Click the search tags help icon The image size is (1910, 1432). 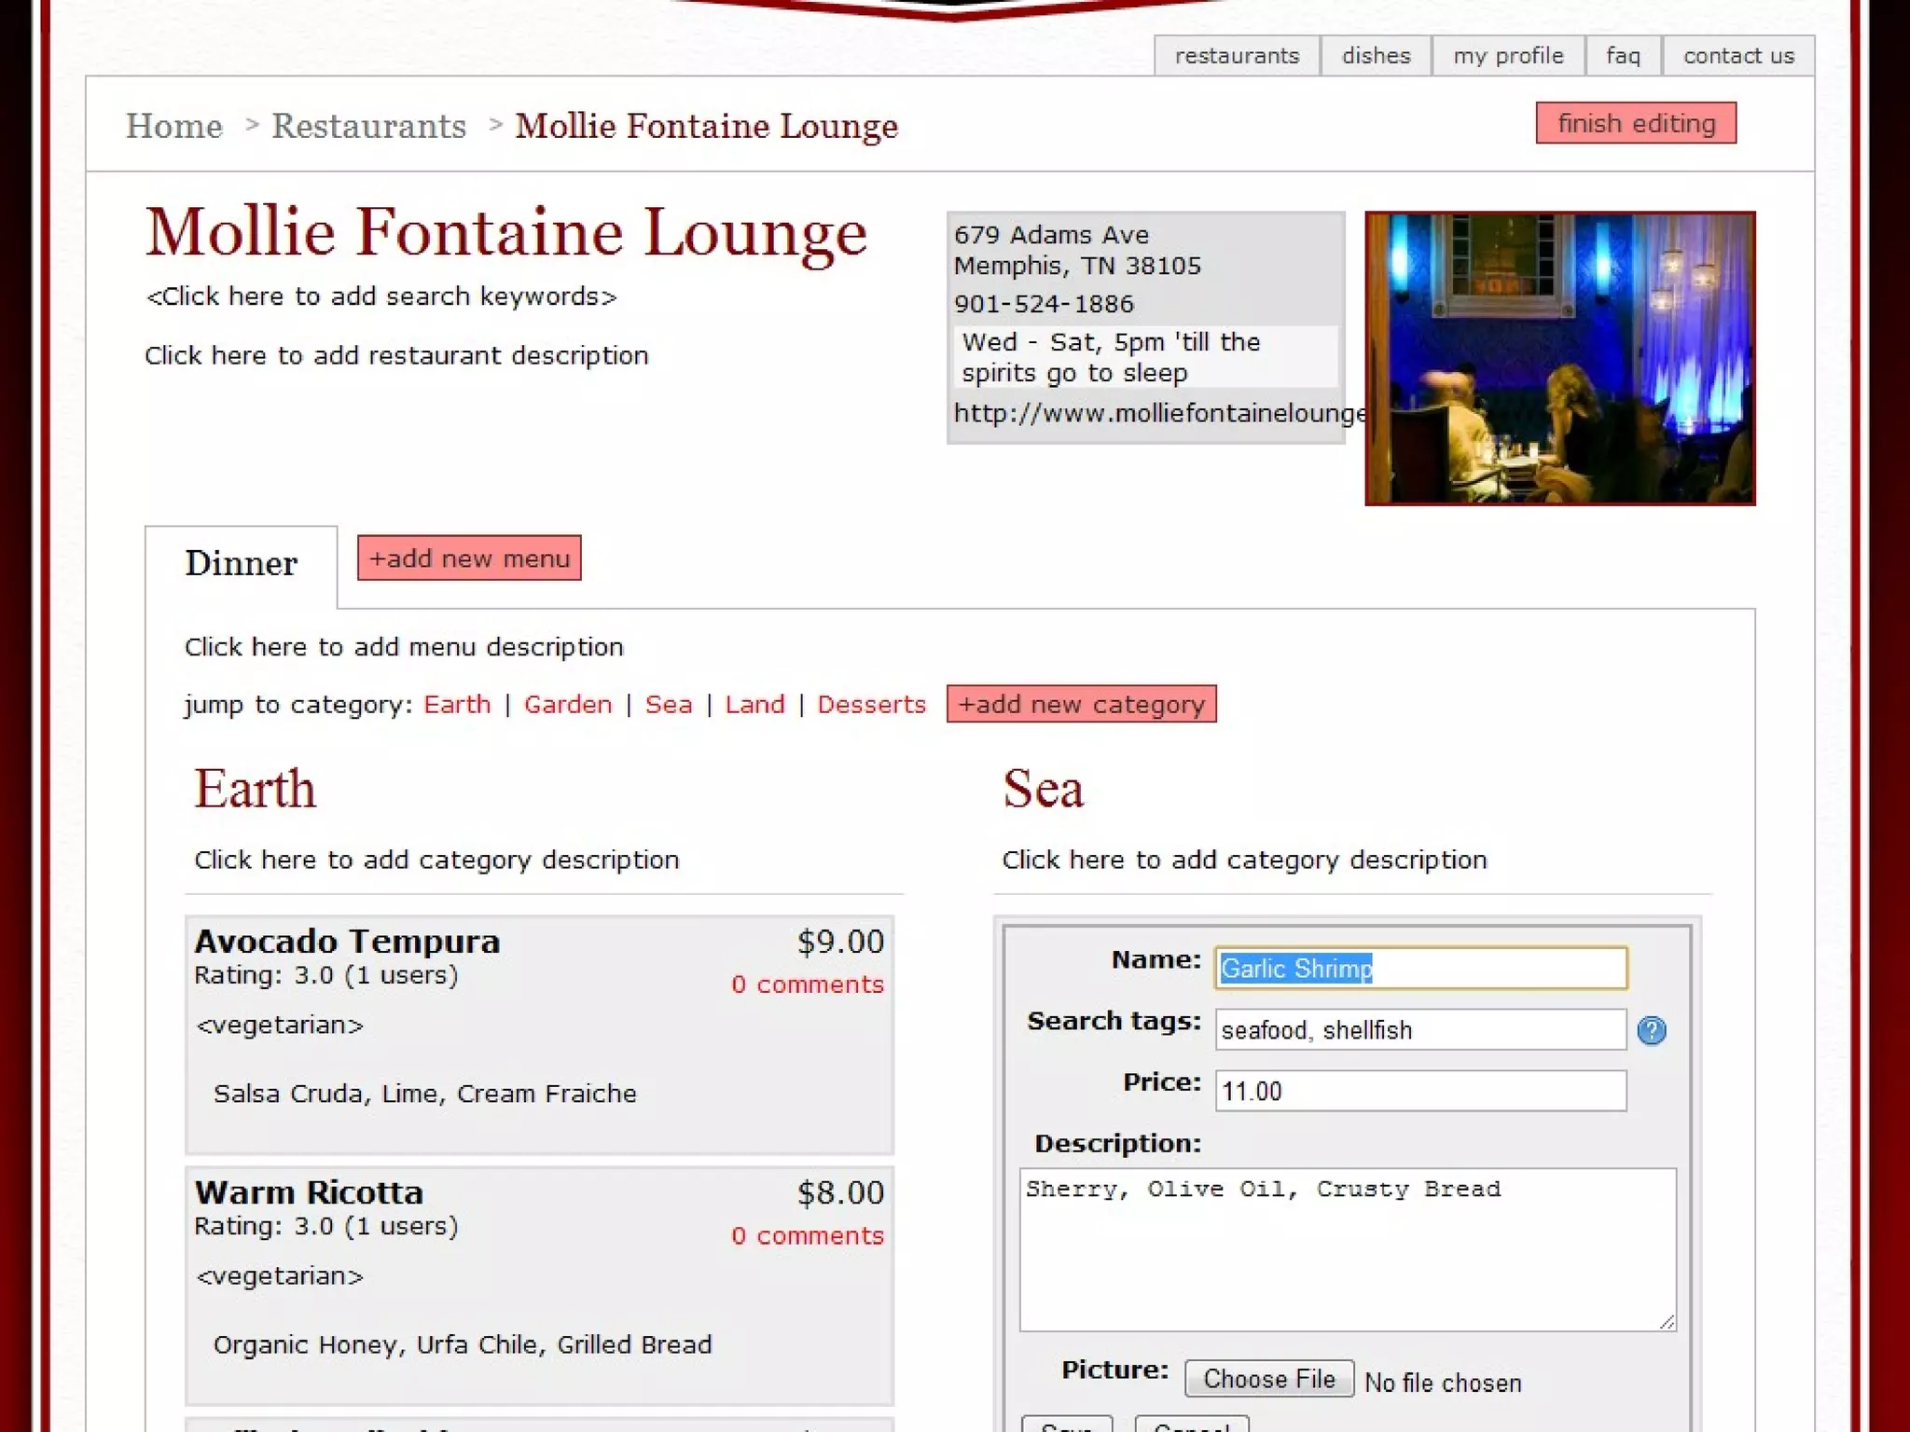[x=1651, y=1030]
